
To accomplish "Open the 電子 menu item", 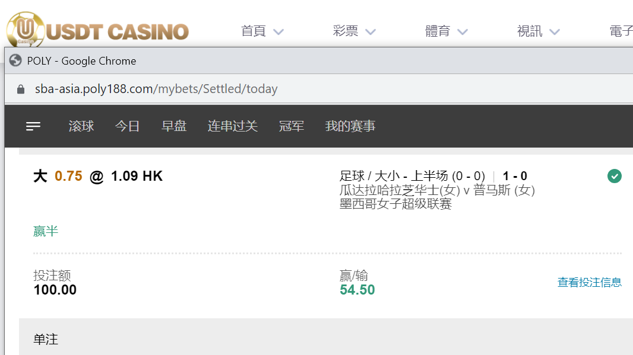I will point(621,31).
